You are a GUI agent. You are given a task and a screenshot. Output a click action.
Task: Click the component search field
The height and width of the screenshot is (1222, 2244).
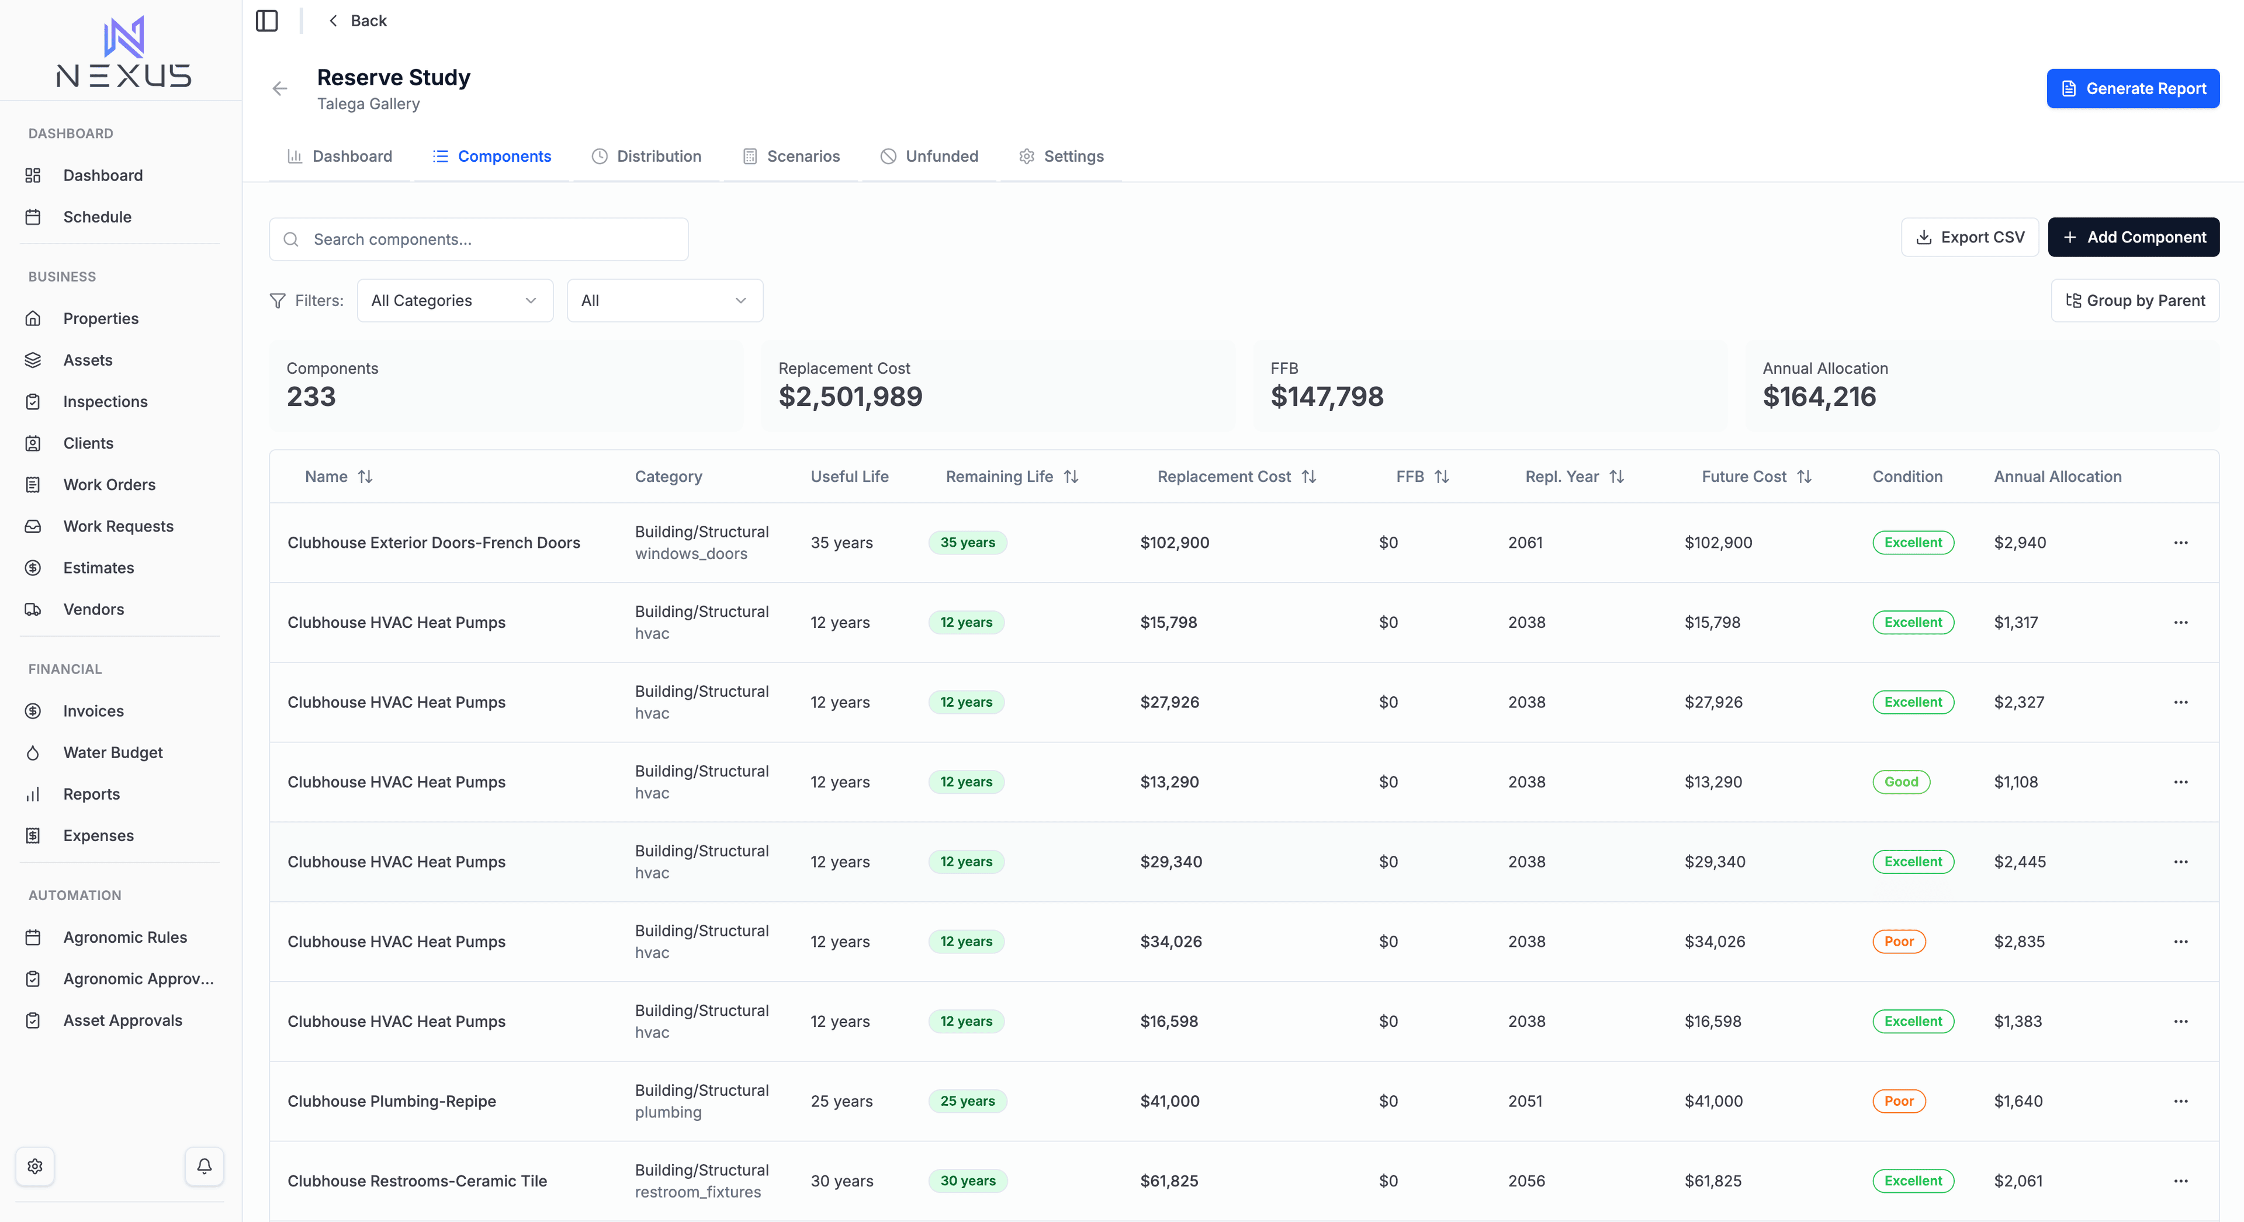pyautogui.click(x=478, y=239)
